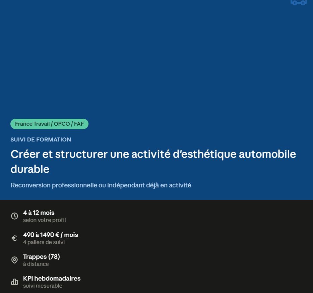Click the heading about esthétique automobile durable
The width and height of the screenshot is (313, 293).
click(x=153, y=162)
